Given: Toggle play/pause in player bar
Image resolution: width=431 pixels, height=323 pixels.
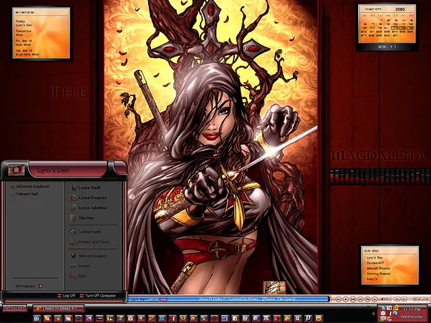Looking at the screenshot, I should tap(353, 299).
